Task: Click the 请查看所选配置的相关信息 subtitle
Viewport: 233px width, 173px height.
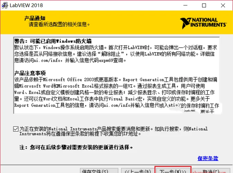Action: click(x=59, y=24)
